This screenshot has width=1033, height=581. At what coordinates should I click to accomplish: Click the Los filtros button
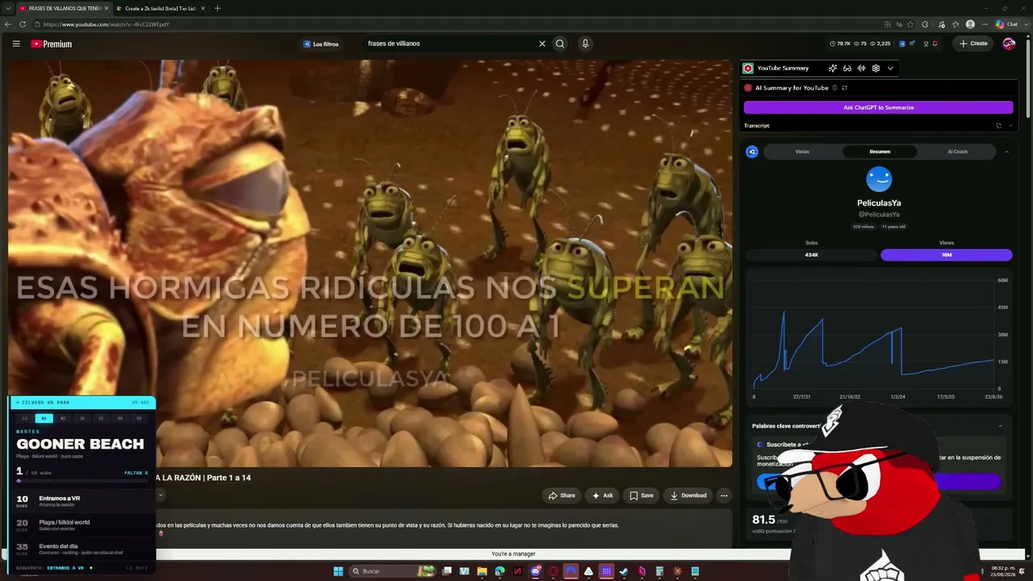[x=321, y=44]
